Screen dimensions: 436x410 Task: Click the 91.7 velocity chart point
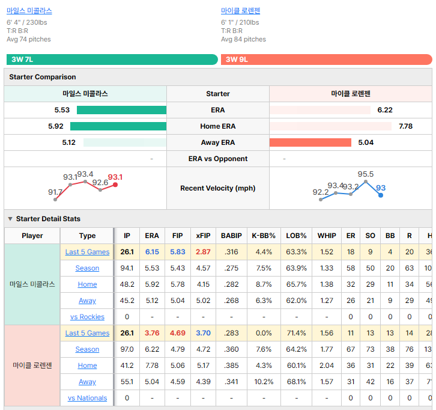(x=55, y=200)
